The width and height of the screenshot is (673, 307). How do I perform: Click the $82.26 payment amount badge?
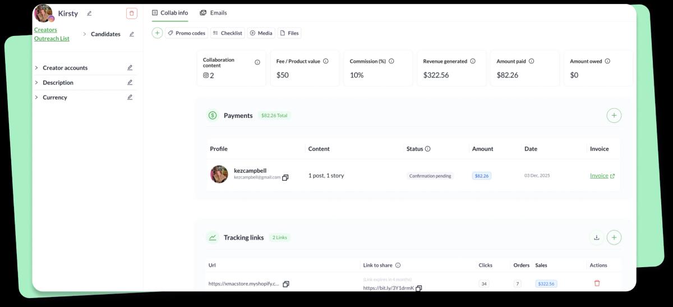(482, 176)
